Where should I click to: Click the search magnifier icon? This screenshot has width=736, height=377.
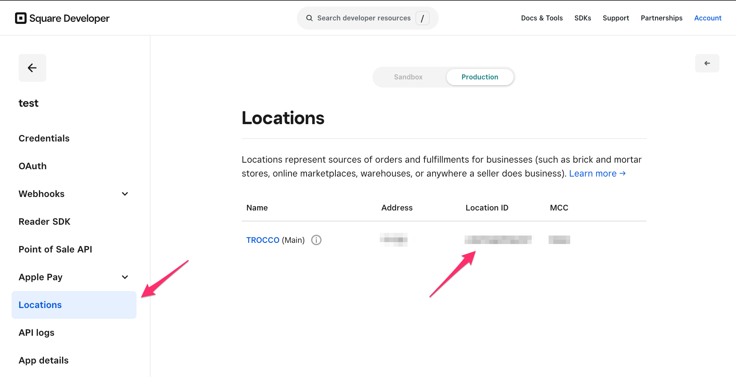click(x=309, y=18)
